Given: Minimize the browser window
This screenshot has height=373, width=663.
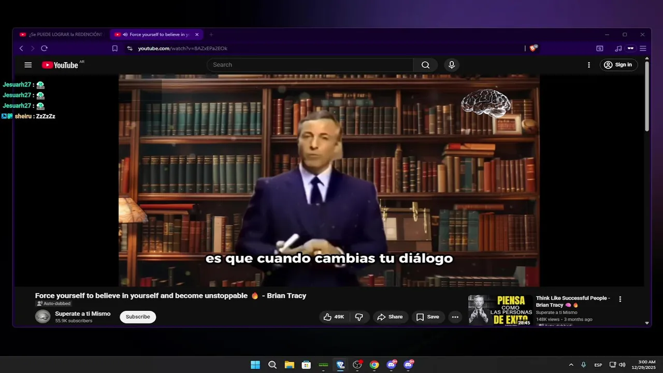Looking at the screenshot, I should tap(607, 35).
